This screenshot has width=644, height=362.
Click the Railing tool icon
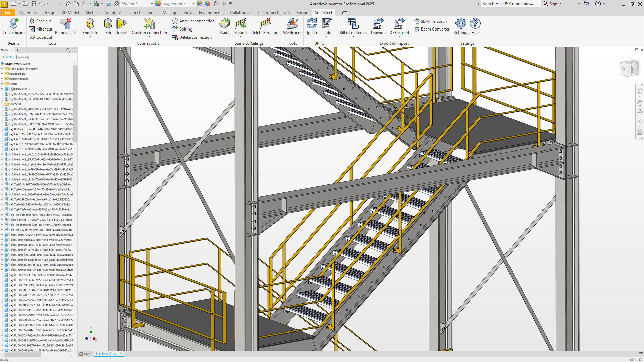[240, 24]
